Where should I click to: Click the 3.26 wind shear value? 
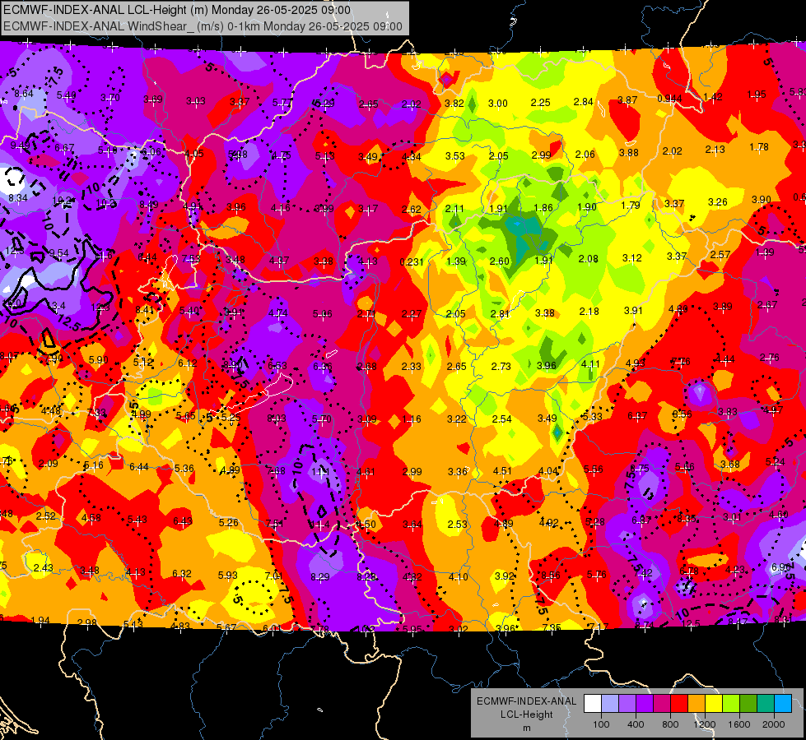(718, 201)
